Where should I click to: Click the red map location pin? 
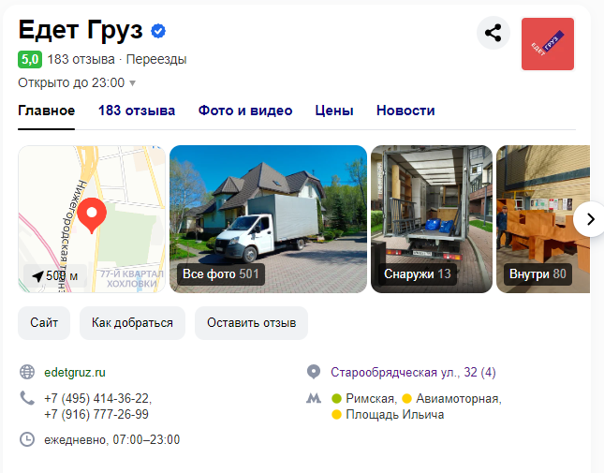pos(92,215)
